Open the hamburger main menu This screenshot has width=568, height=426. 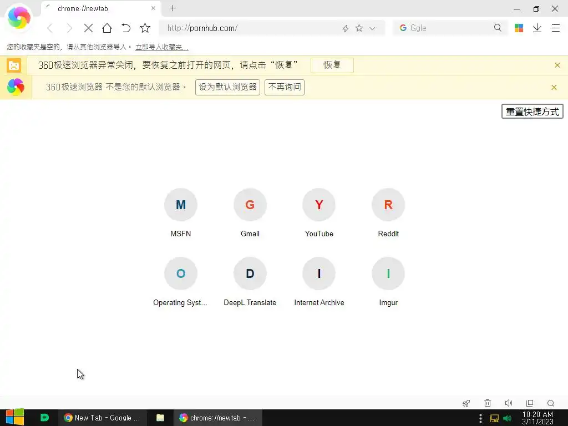[x=556, y=28]
